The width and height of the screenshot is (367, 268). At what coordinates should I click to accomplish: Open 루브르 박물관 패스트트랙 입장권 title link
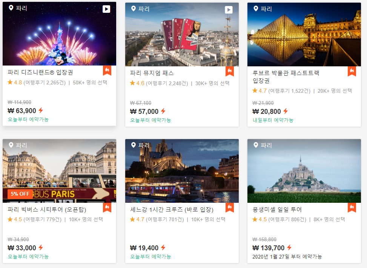tap(286, 77)
